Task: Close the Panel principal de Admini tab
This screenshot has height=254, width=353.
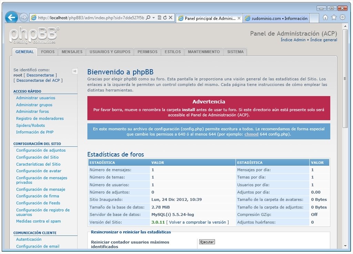Action: (x=239, y=18)
